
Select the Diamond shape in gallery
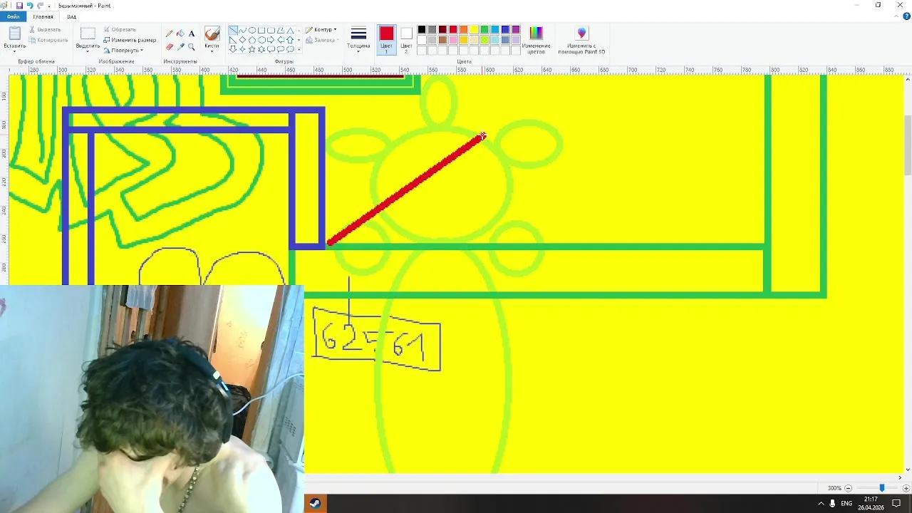[243, 40]
